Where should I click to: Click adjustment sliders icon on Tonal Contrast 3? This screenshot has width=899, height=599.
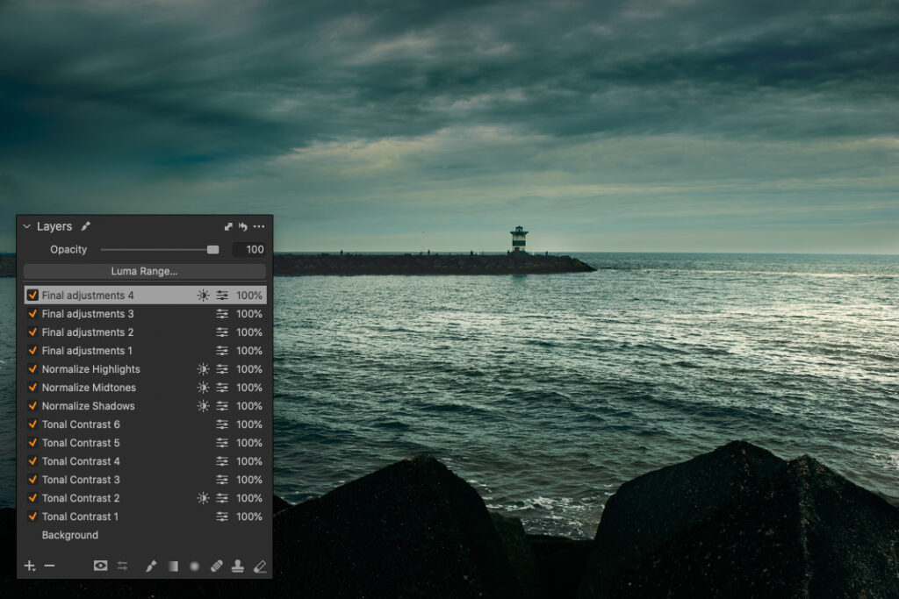coord(222,480)
